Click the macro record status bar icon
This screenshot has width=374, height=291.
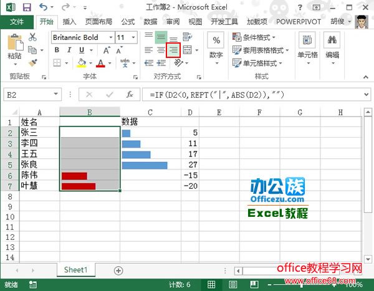[x=32, y=285]
